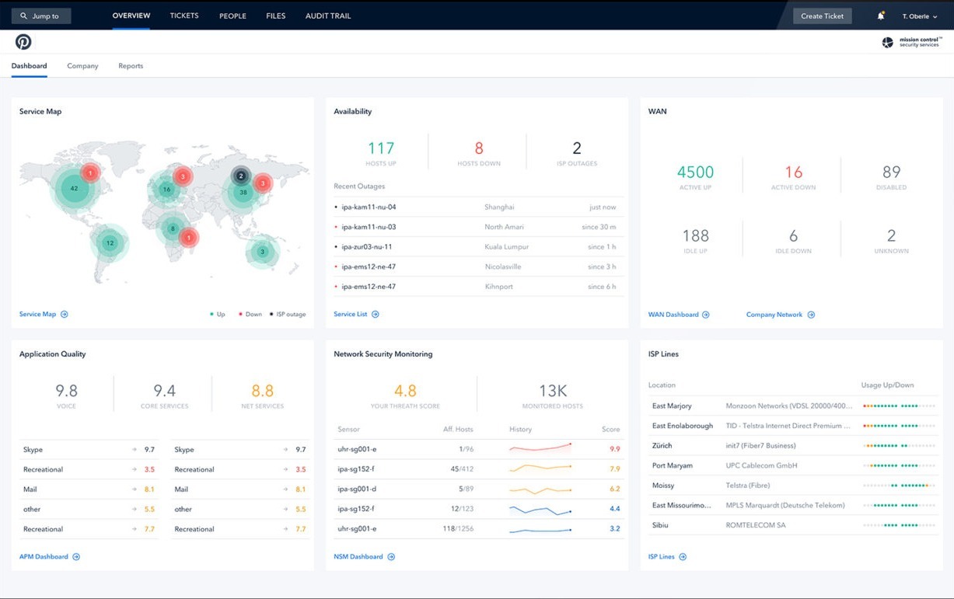Click the 9.8 Voice score
The image size is (954, 599).
click(x=66, y=391)
